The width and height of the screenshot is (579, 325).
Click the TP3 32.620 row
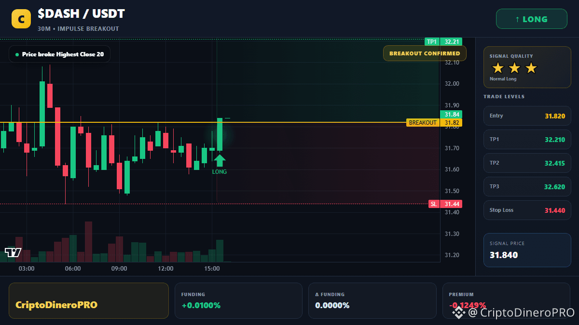pos(527,186)
